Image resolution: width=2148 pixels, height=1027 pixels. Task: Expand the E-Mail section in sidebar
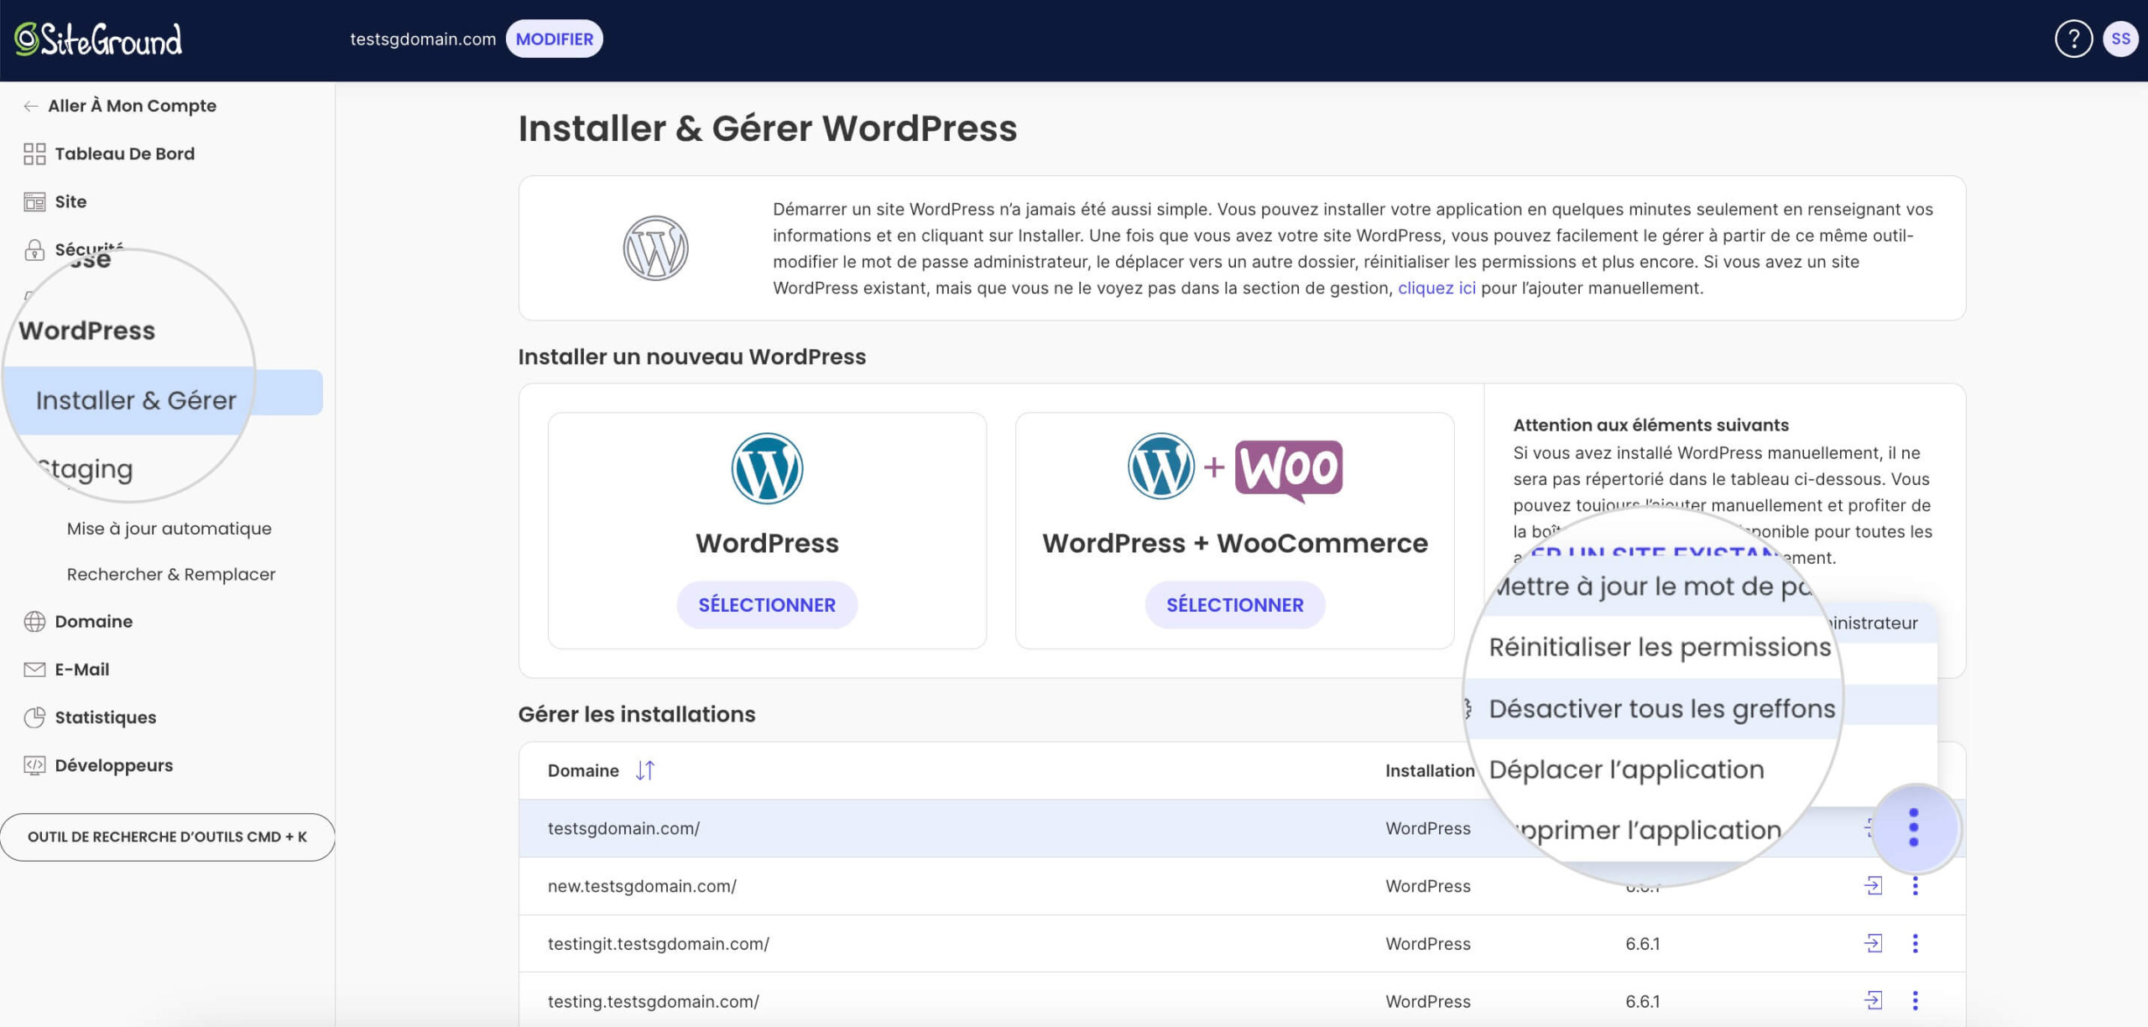tap(81, 670)
